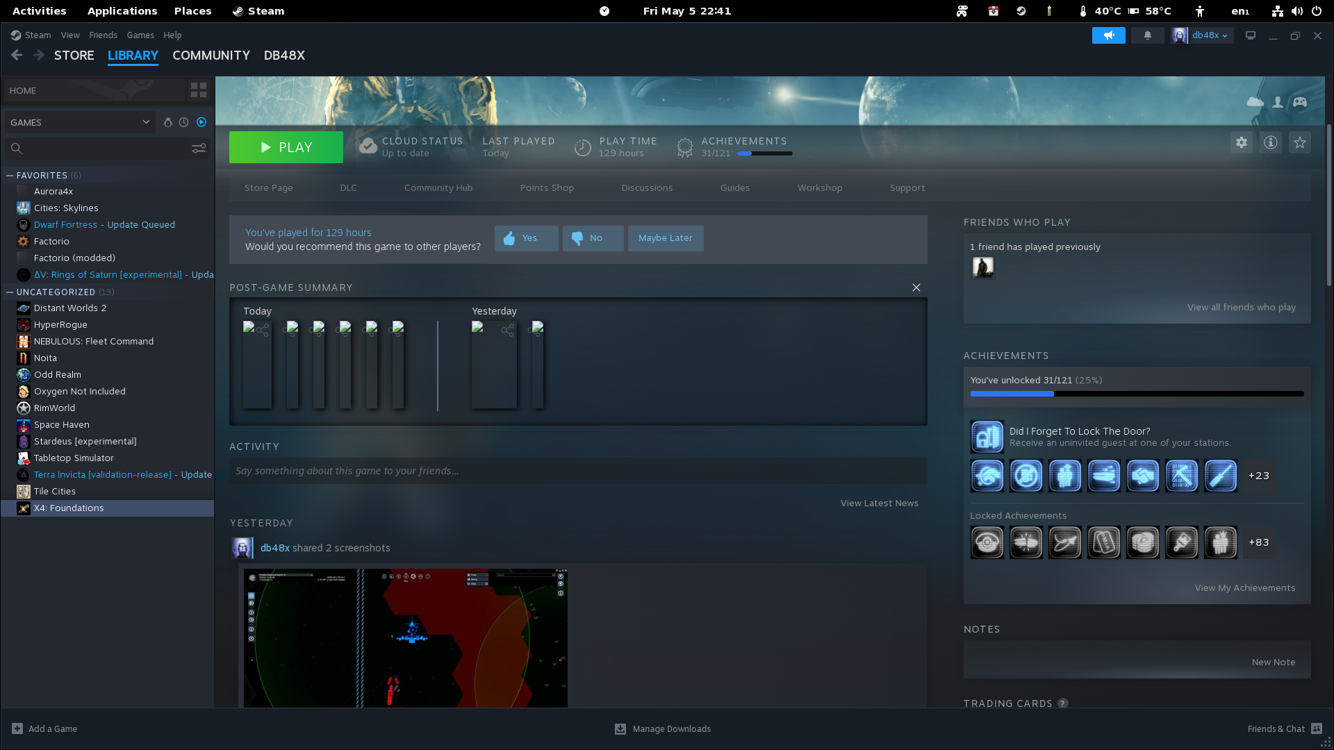1334x750 pixels.
Task: Open the Steam tray icon in top panel
Action: pyautogui.click(x=1021, y=11)
